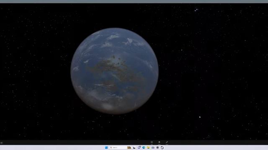Open the purple Teams chat taskbar icon
Viewport: 268px width, 150px height.
click(139, 147)
